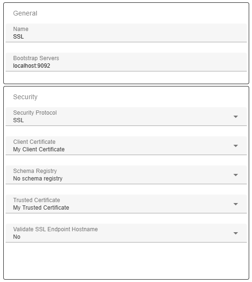Expand the Security Protocol dropdown arrow

pyautogui.click(x=236, y=117)
